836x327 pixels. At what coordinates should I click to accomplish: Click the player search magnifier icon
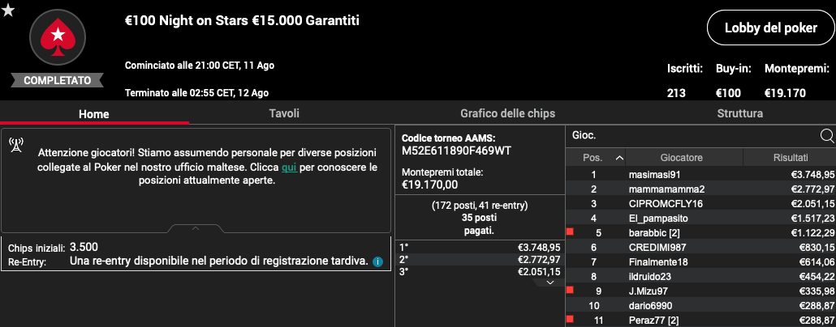[827, 136]
